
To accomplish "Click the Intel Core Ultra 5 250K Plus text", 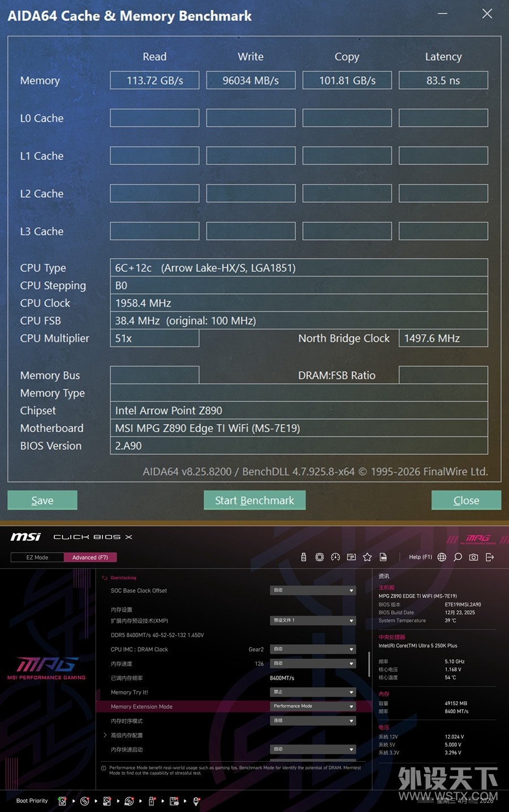I will click(418, 645).
